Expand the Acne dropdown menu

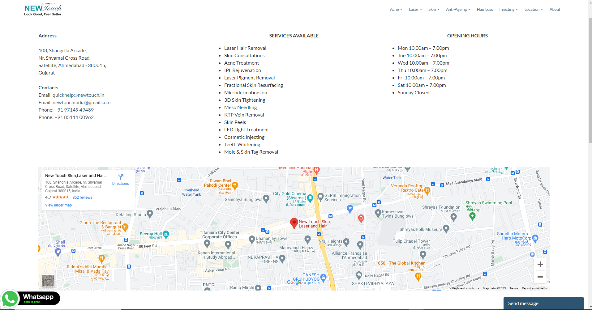coord(396,9)
